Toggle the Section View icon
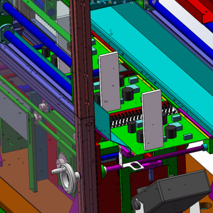213x213 pixels. pyautogui.click(x=110, y=2)
